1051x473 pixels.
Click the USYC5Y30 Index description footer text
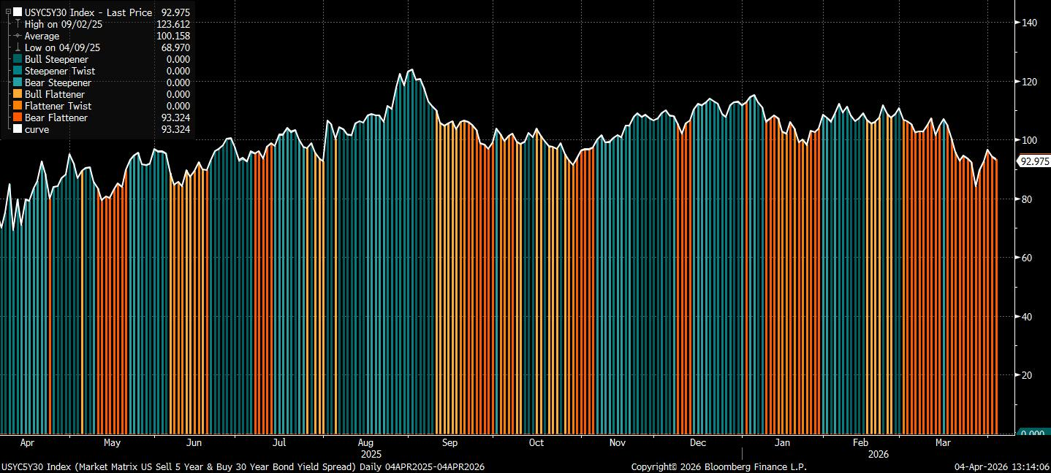243,466
